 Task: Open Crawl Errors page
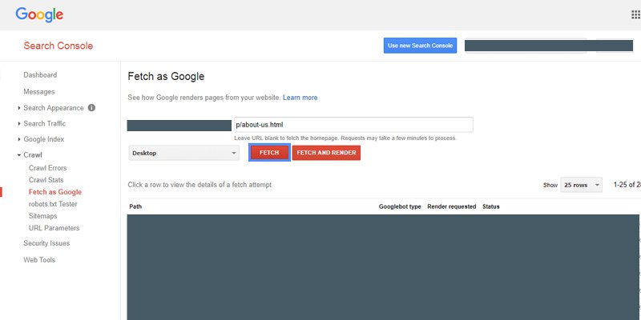(47, 168)
